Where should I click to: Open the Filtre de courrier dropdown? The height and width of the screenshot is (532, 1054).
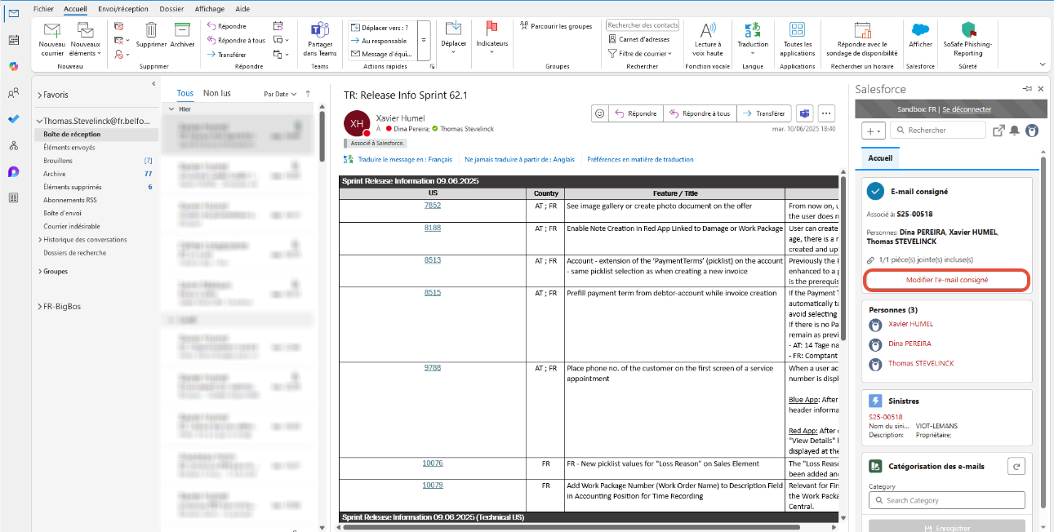(640, 53)
